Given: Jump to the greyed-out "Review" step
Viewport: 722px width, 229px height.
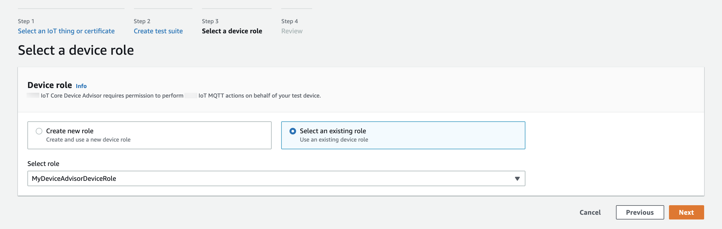Looking at the screenshot, I should [x=292, y=31].
